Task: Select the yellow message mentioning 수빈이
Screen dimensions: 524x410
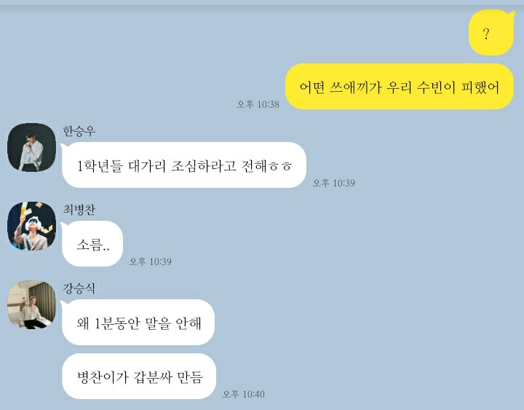Action: [x=400, y=86]
